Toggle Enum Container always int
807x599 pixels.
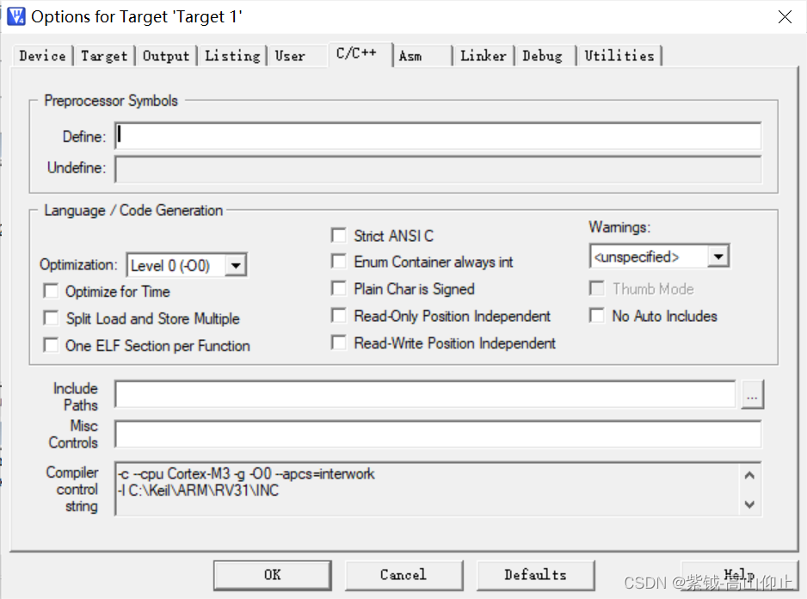(x=339, y=261)
